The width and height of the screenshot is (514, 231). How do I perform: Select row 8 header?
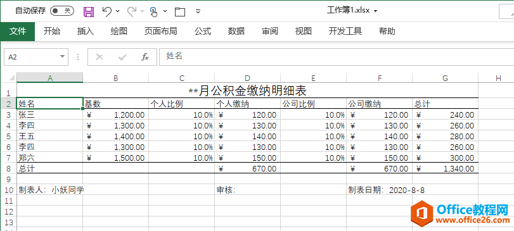(8, 169)
